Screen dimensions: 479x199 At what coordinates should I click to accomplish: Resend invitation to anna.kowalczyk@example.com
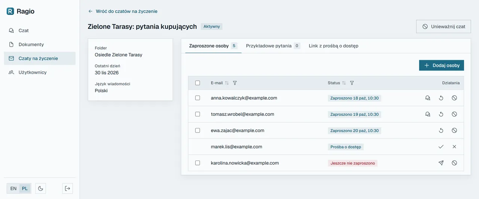coord(441,98)
